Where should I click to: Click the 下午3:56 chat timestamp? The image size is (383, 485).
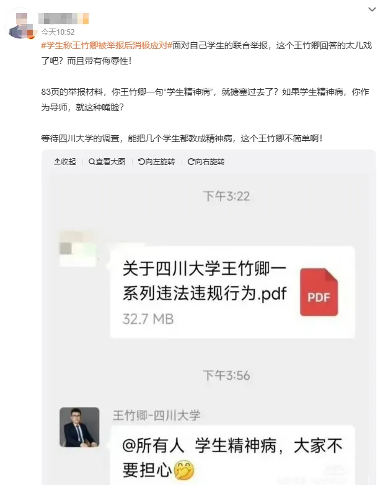pyautogui.click(x=226, y=375)
